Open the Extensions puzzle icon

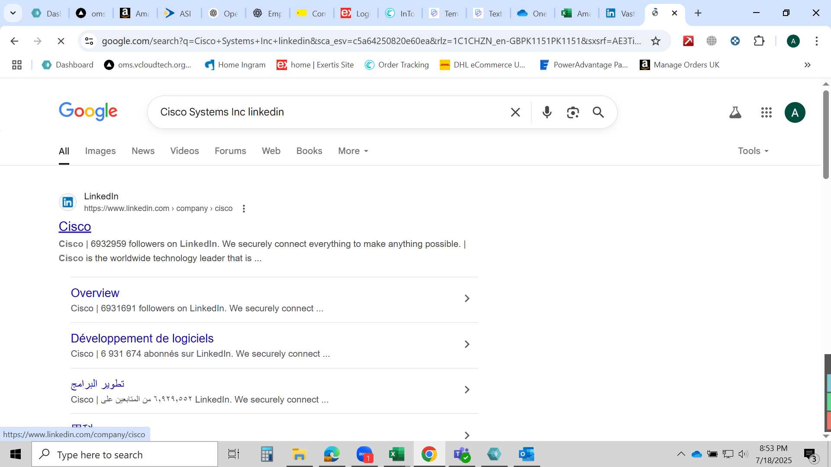[x=759, y=41]
